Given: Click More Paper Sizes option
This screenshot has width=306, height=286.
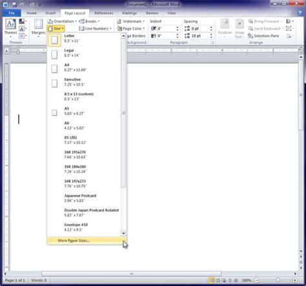Looking at the screenshot, I should pos(87,240).
